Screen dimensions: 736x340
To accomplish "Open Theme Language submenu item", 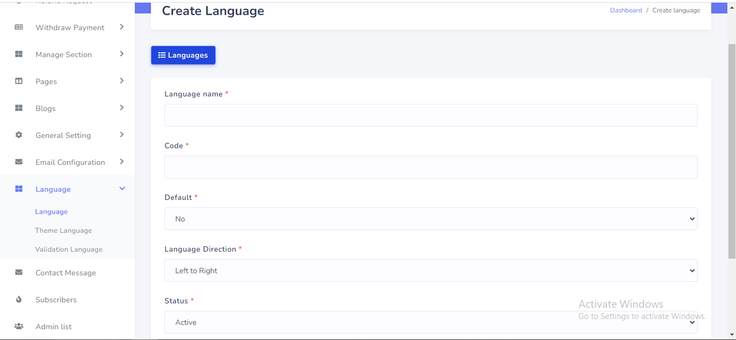I will 64,231.
